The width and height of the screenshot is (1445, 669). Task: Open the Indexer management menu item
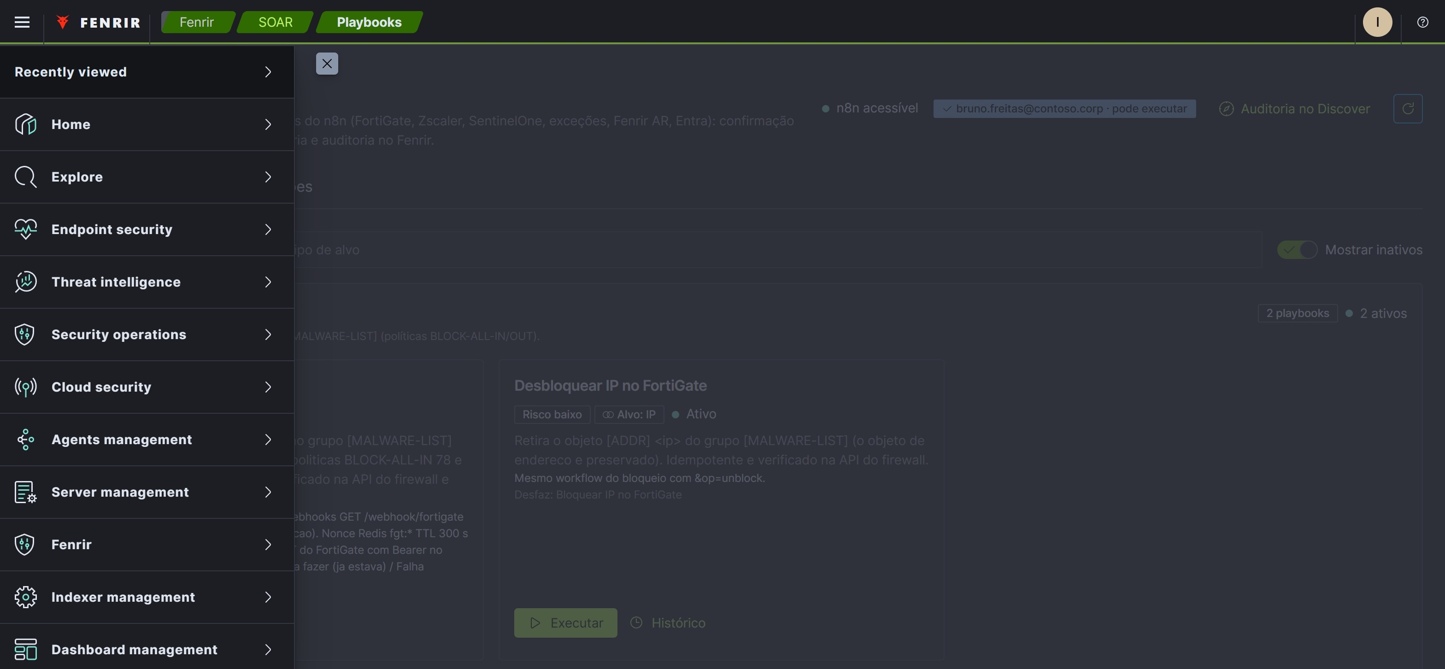(147, 597)
